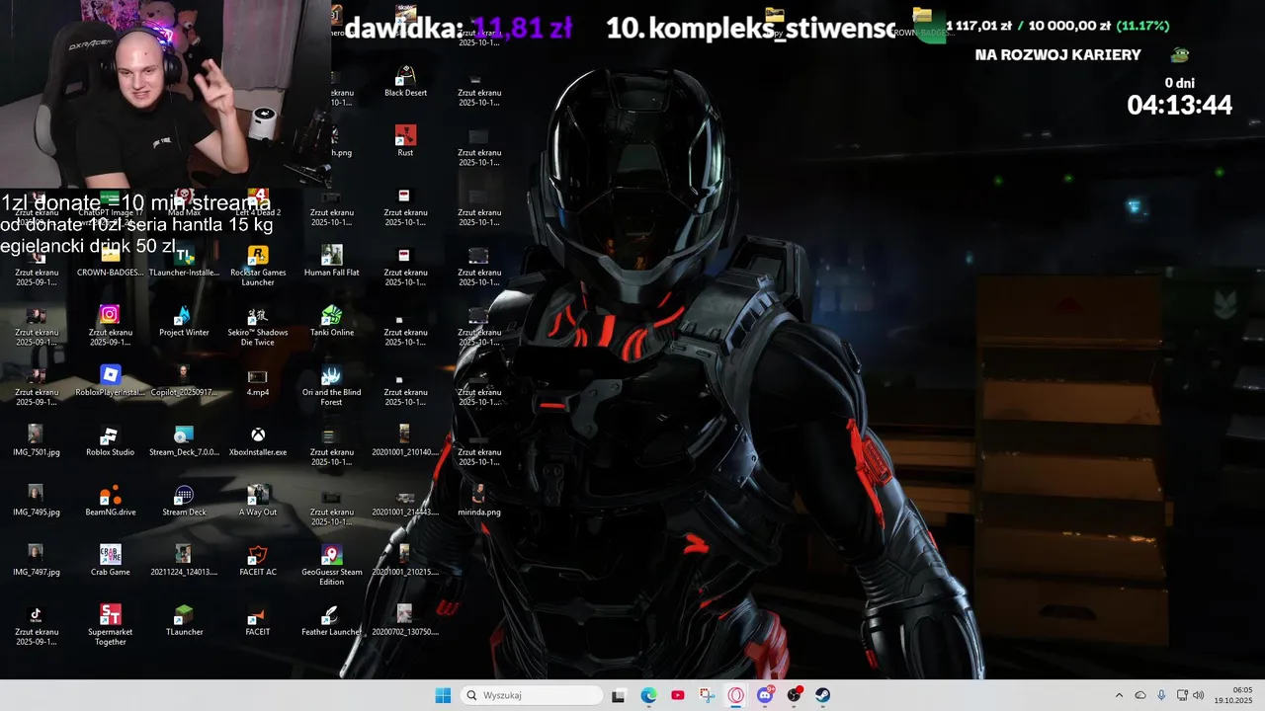Select the IMG_7495.jpg photo file
The image size is (1265, 711).
(x=37, y=502)
